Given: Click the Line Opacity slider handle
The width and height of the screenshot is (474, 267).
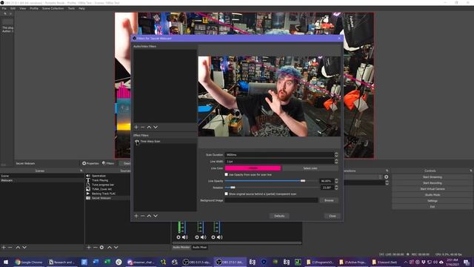Looking at the screenshot, I should pos(303,181).
